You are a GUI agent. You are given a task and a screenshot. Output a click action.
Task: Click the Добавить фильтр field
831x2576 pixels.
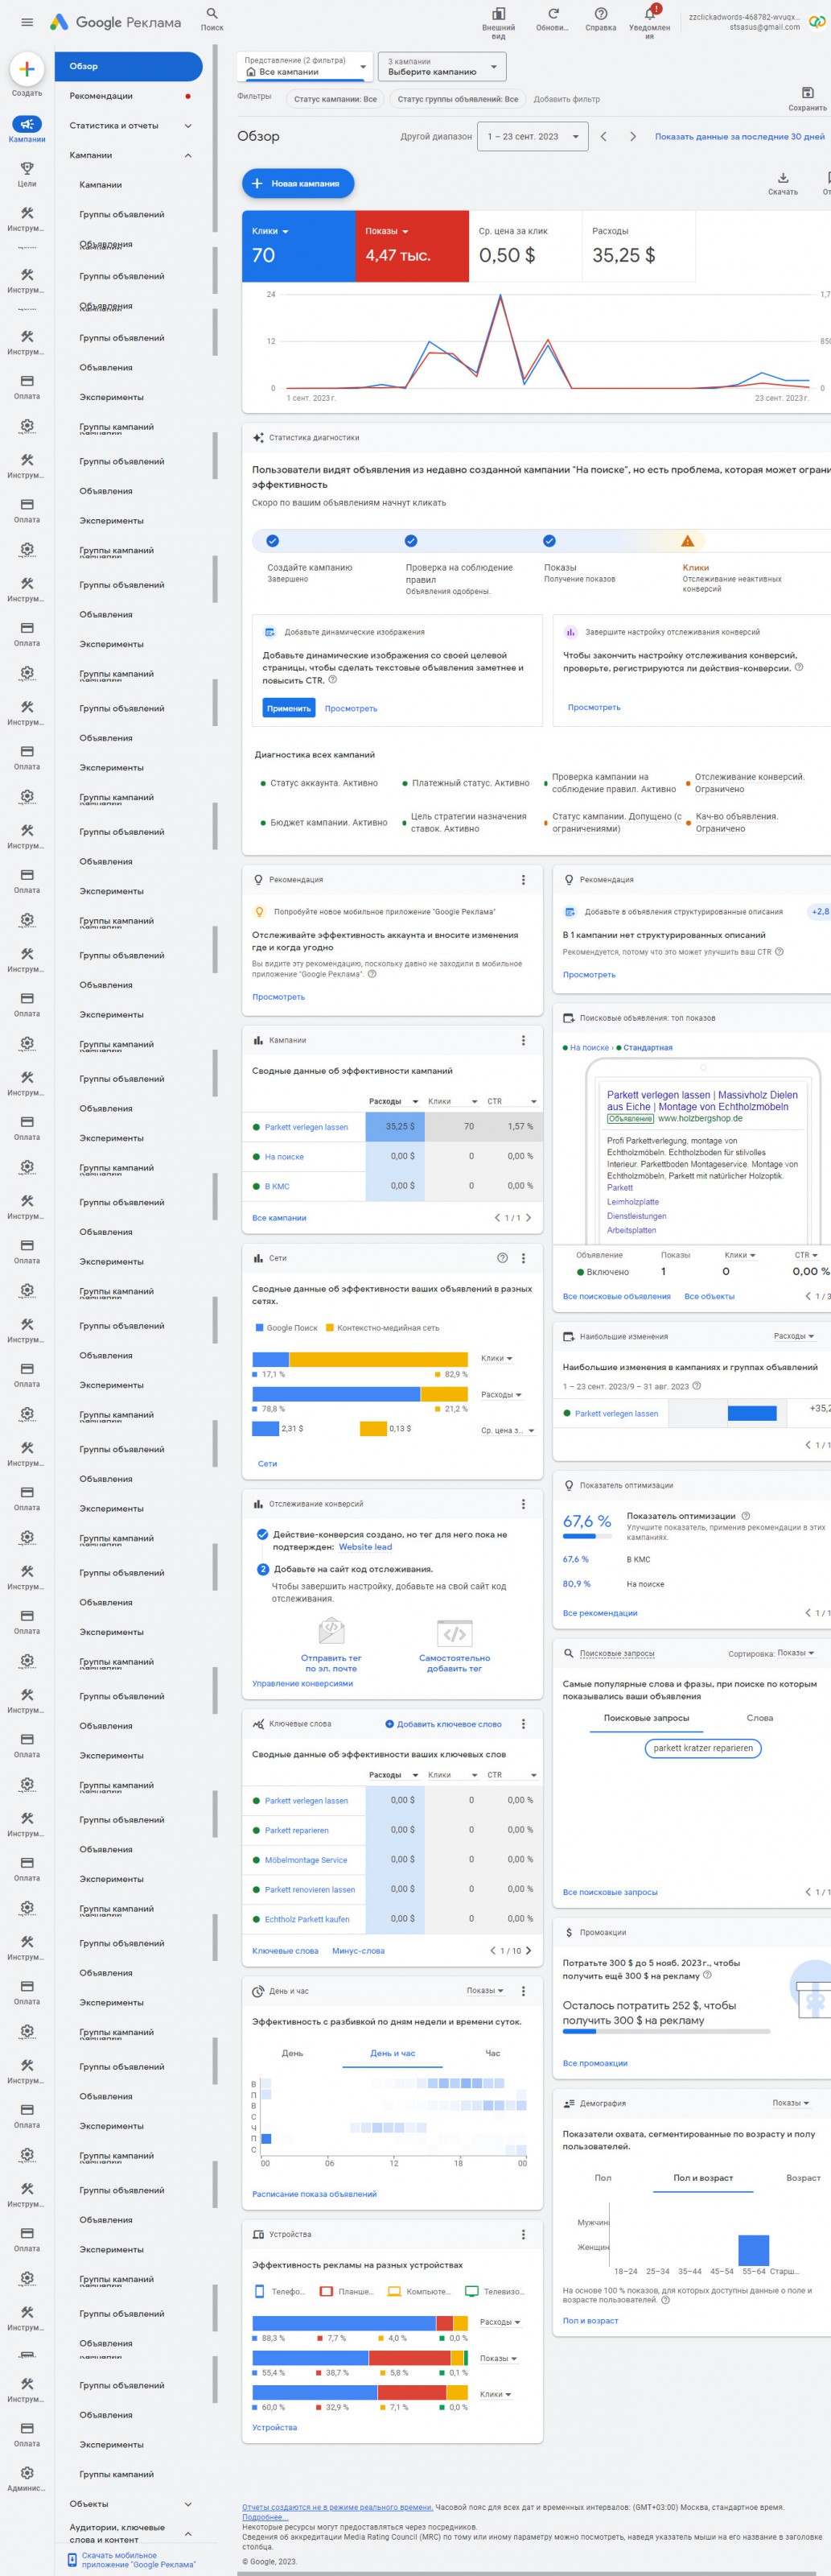pyautogui.click(x=566, y=99)
